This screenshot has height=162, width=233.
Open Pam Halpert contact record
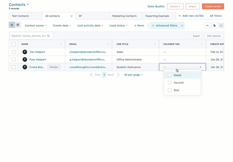click(38, 60)
